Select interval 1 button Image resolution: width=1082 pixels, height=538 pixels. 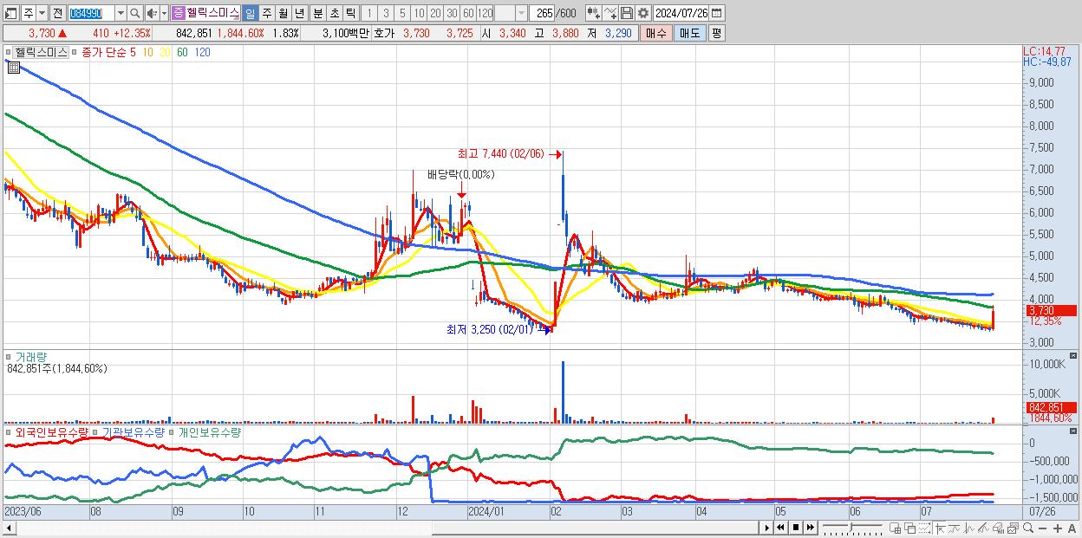point(368,13)
